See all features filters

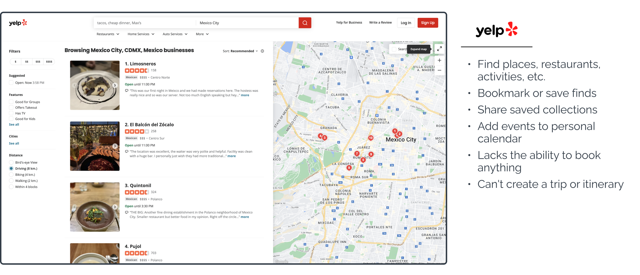point(14,125)
